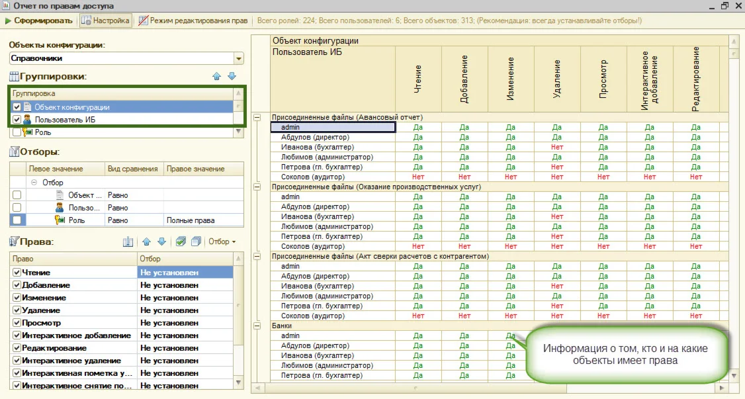This screenshot has width=745, height=399.
Task: Move grouping down with the blue down arrow
Action: pos(232,77)
